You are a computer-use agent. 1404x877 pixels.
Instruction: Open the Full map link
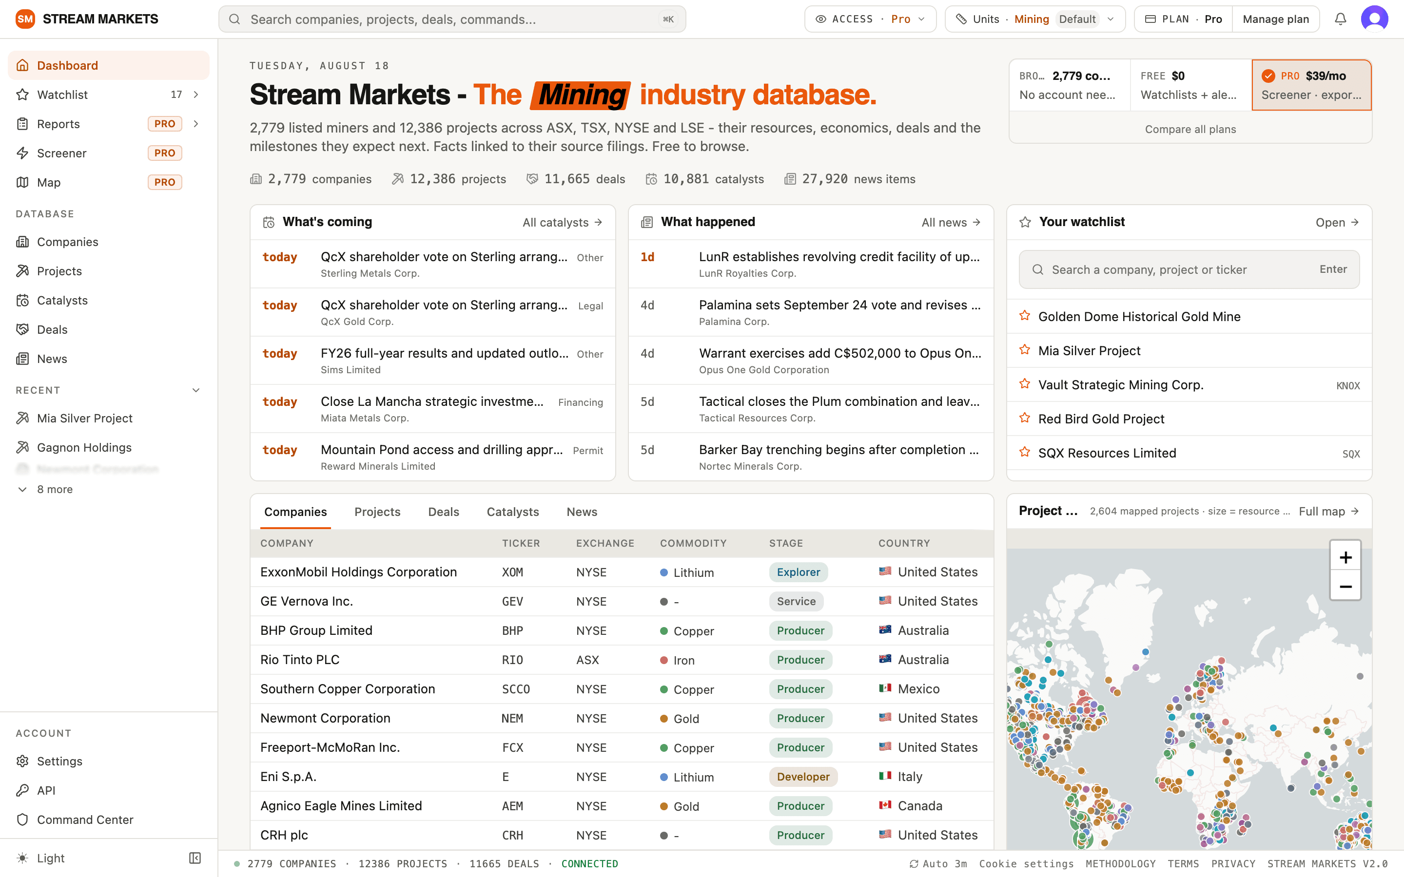(x=1328, y=511)
